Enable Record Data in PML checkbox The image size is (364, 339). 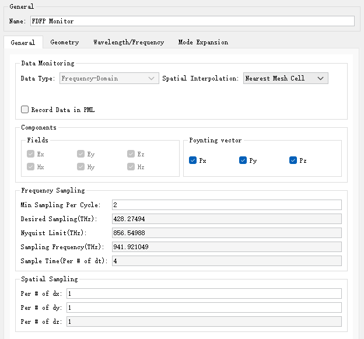coord(25,109)
